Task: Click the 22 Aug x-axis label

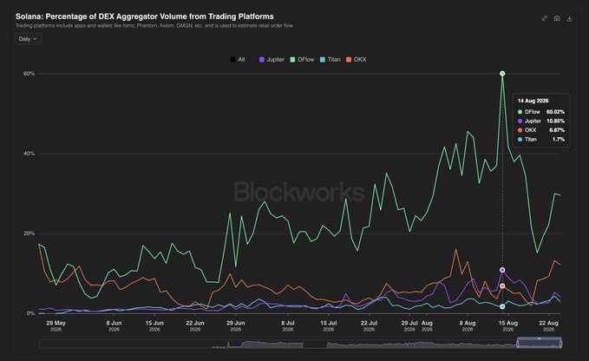Action: (548, 325)
